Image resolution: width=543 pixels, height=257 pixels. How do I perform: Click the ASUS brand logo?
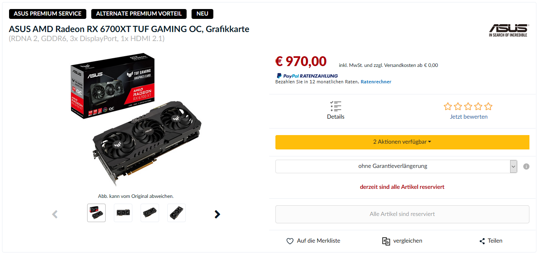point(508,30)
